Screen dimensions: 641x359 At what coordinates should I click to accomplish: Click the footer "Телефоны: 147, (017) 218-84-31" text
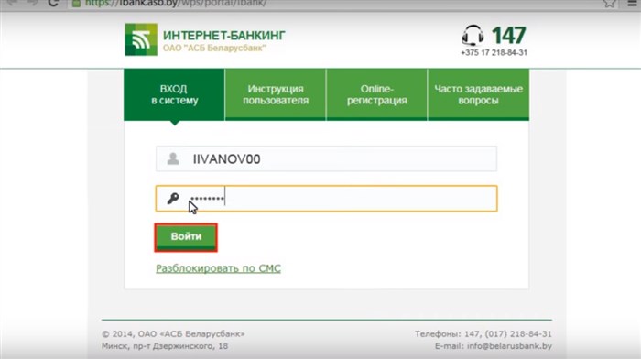click(483, 333)
